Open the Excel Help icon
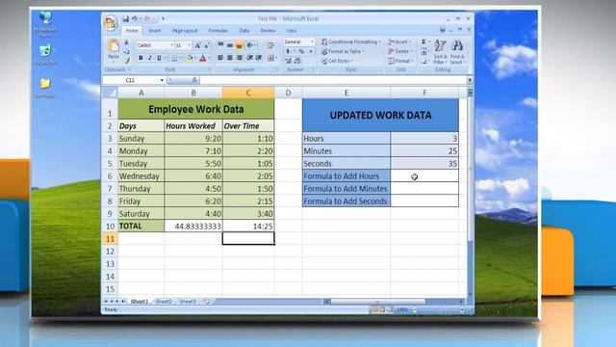Image resolution: width=616 pixels, height=347 pixels. [x=443, y=30]
